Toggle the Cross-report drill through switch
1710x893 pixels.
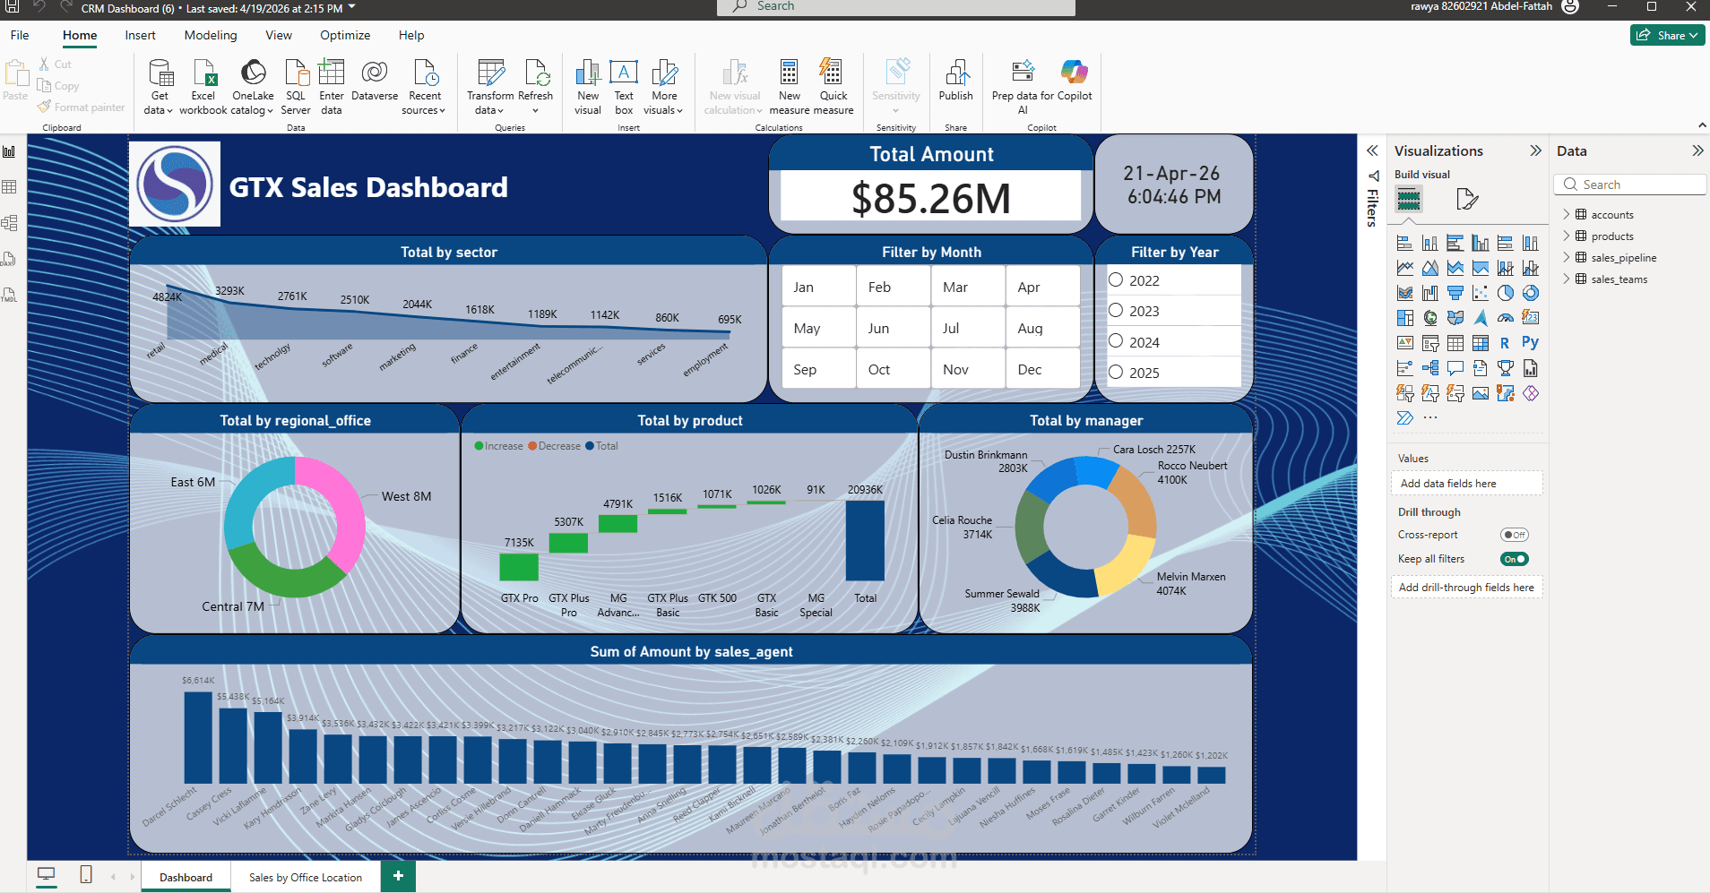1515,535
